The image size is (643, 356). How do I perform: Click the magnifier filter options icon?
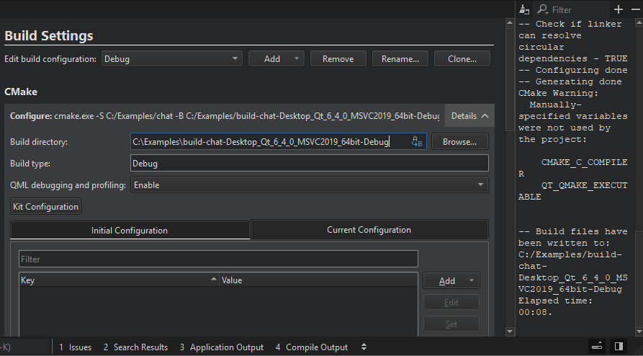click(x=542, y=9)
